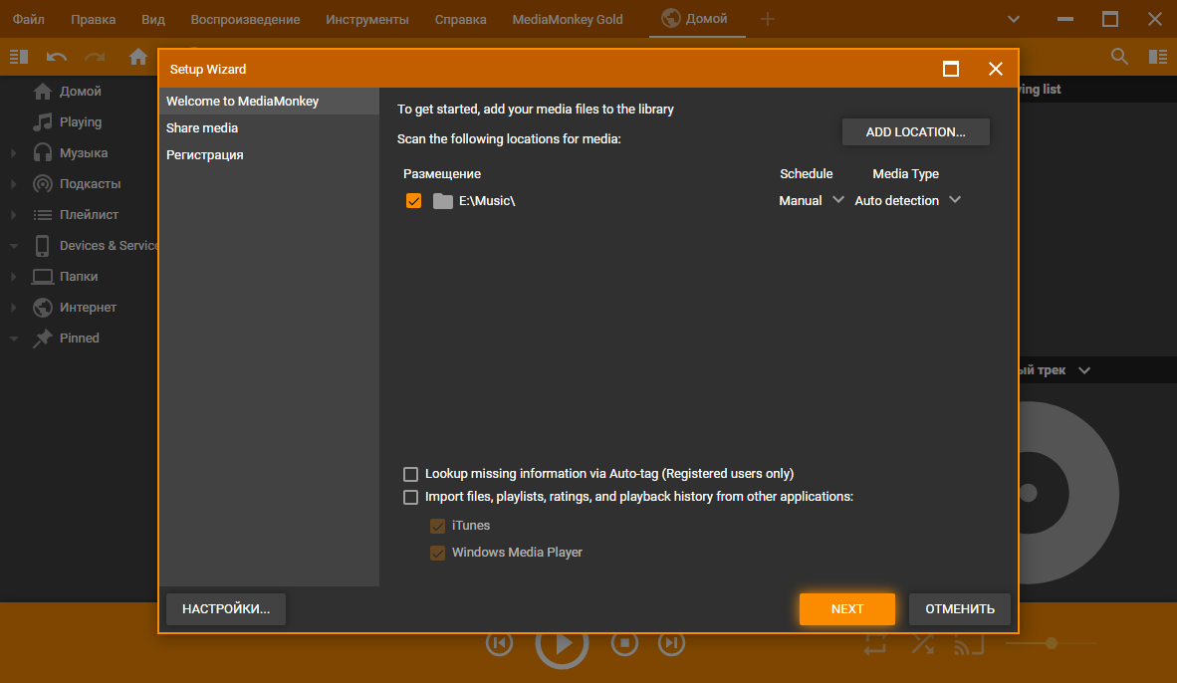Click the НАСТРОЙКИ... button
The image size is (1177, 683).
[x=226, y=608]
